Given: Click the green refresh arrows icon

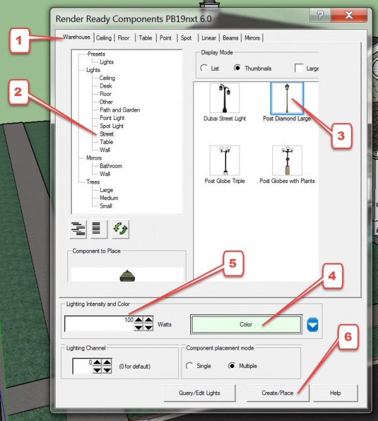Looking at the screenshot, I should tap(120, 228).
